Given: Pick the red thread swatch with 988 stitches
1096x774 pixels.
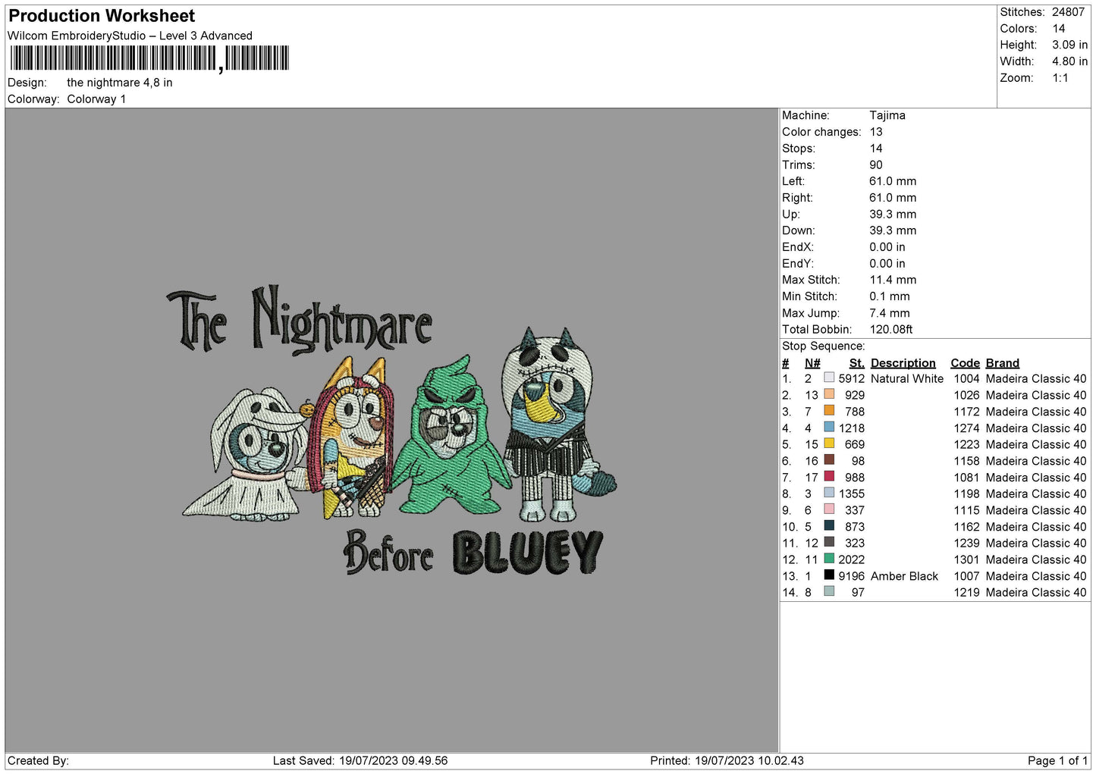Looking at the screenshot, I should [x=829, y=477].
